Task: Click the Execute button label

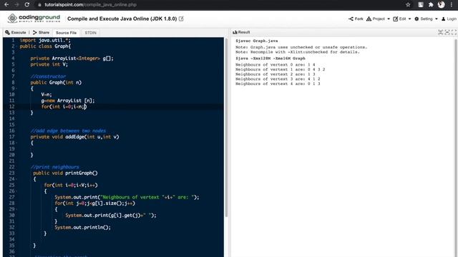Action: point(19,32)
